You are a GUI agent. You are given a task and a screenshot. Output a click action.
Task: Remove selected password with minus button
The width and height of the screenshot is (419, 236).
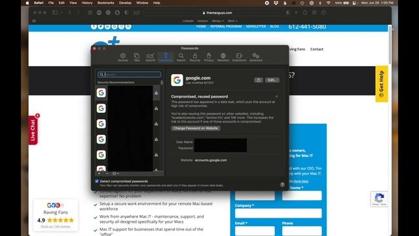tap(107, 173)
